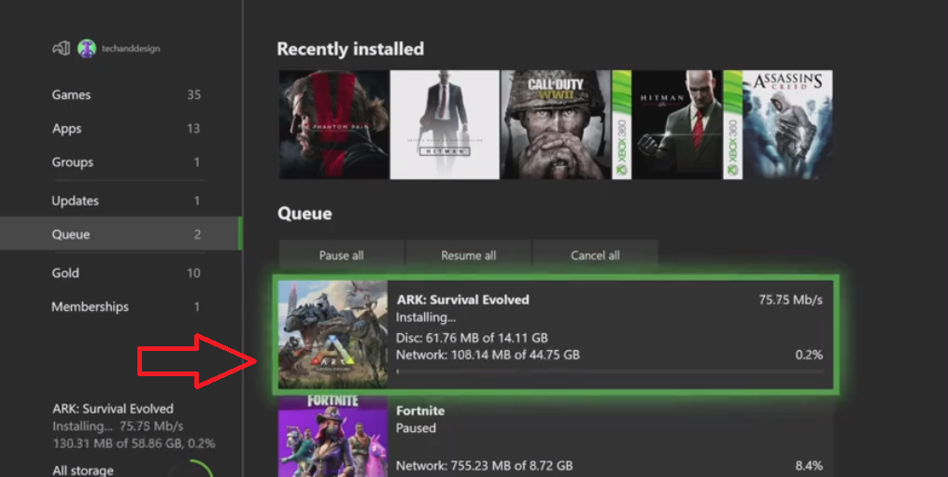Click the 0.2% ARK progress value
Viewport: 948px width, 477px height.
[809, 355]
